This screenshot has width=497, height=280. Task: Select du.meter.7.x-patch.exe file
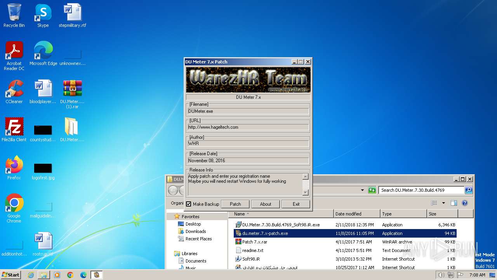pyautogui.click(x=345, y=233)
